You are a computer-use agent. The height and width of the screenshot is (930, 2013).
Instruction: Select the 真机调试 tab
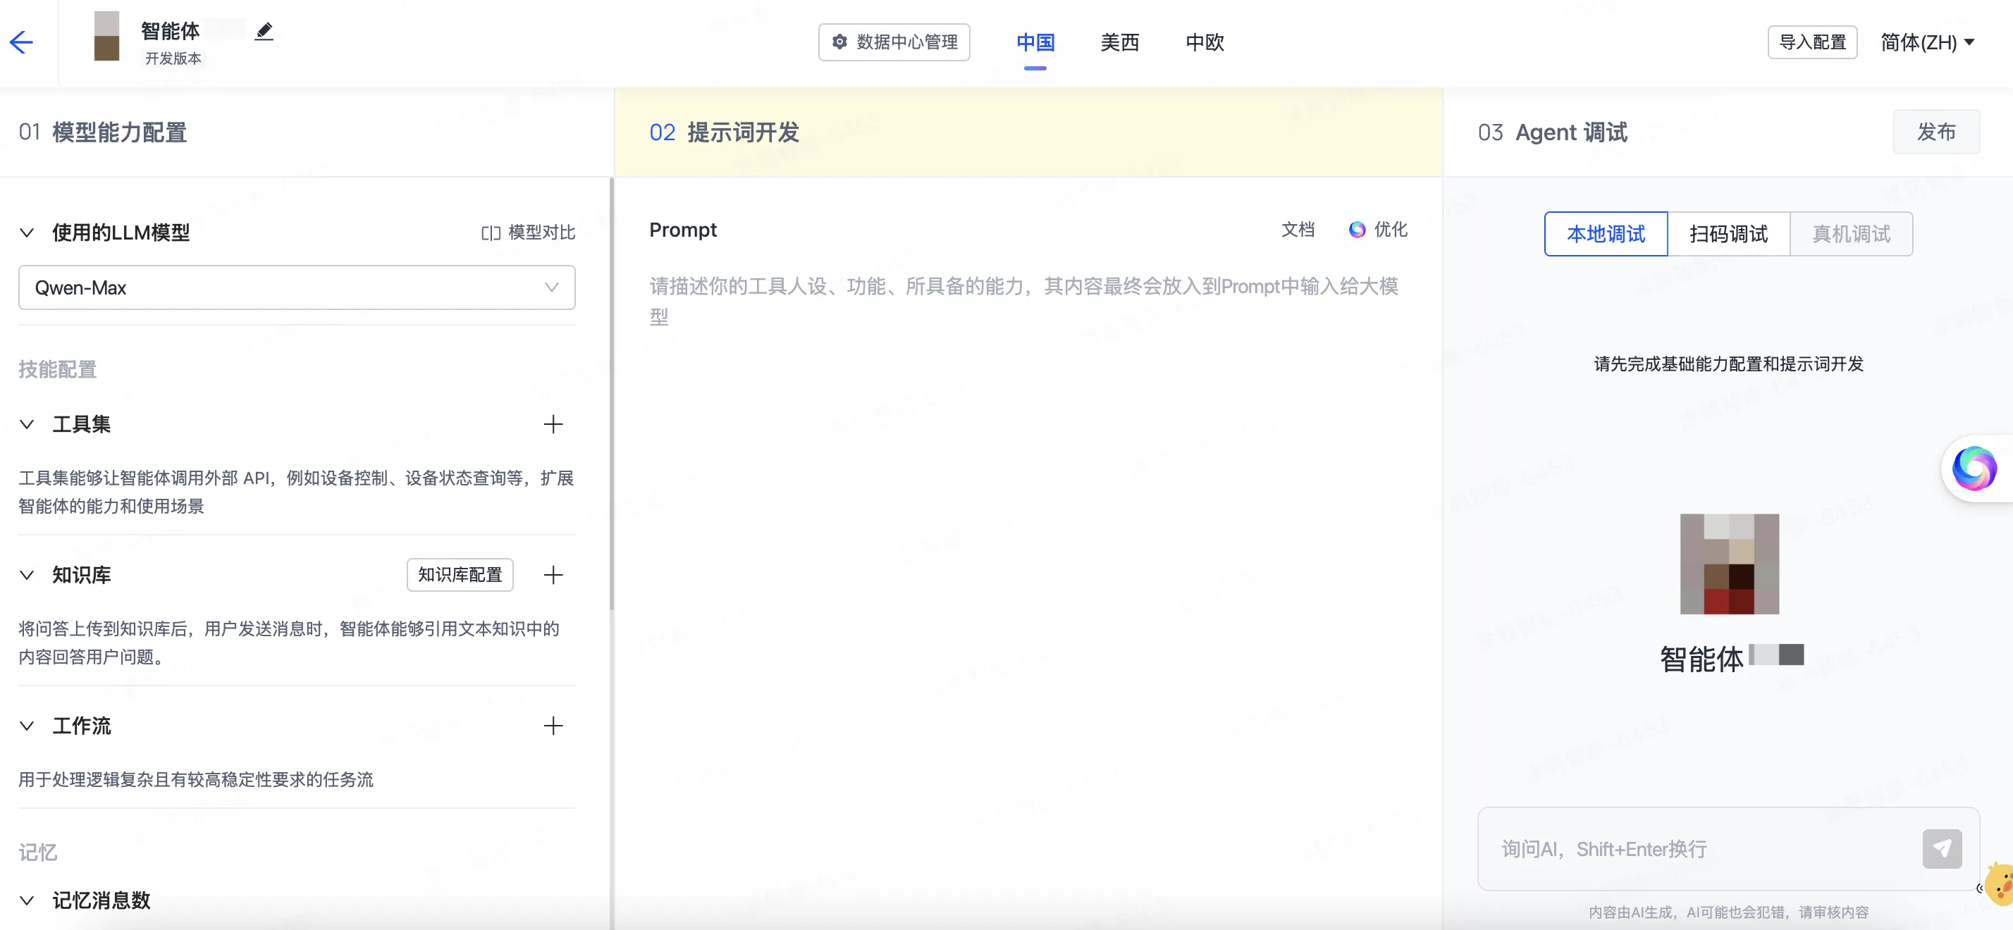coord(1851,234)
